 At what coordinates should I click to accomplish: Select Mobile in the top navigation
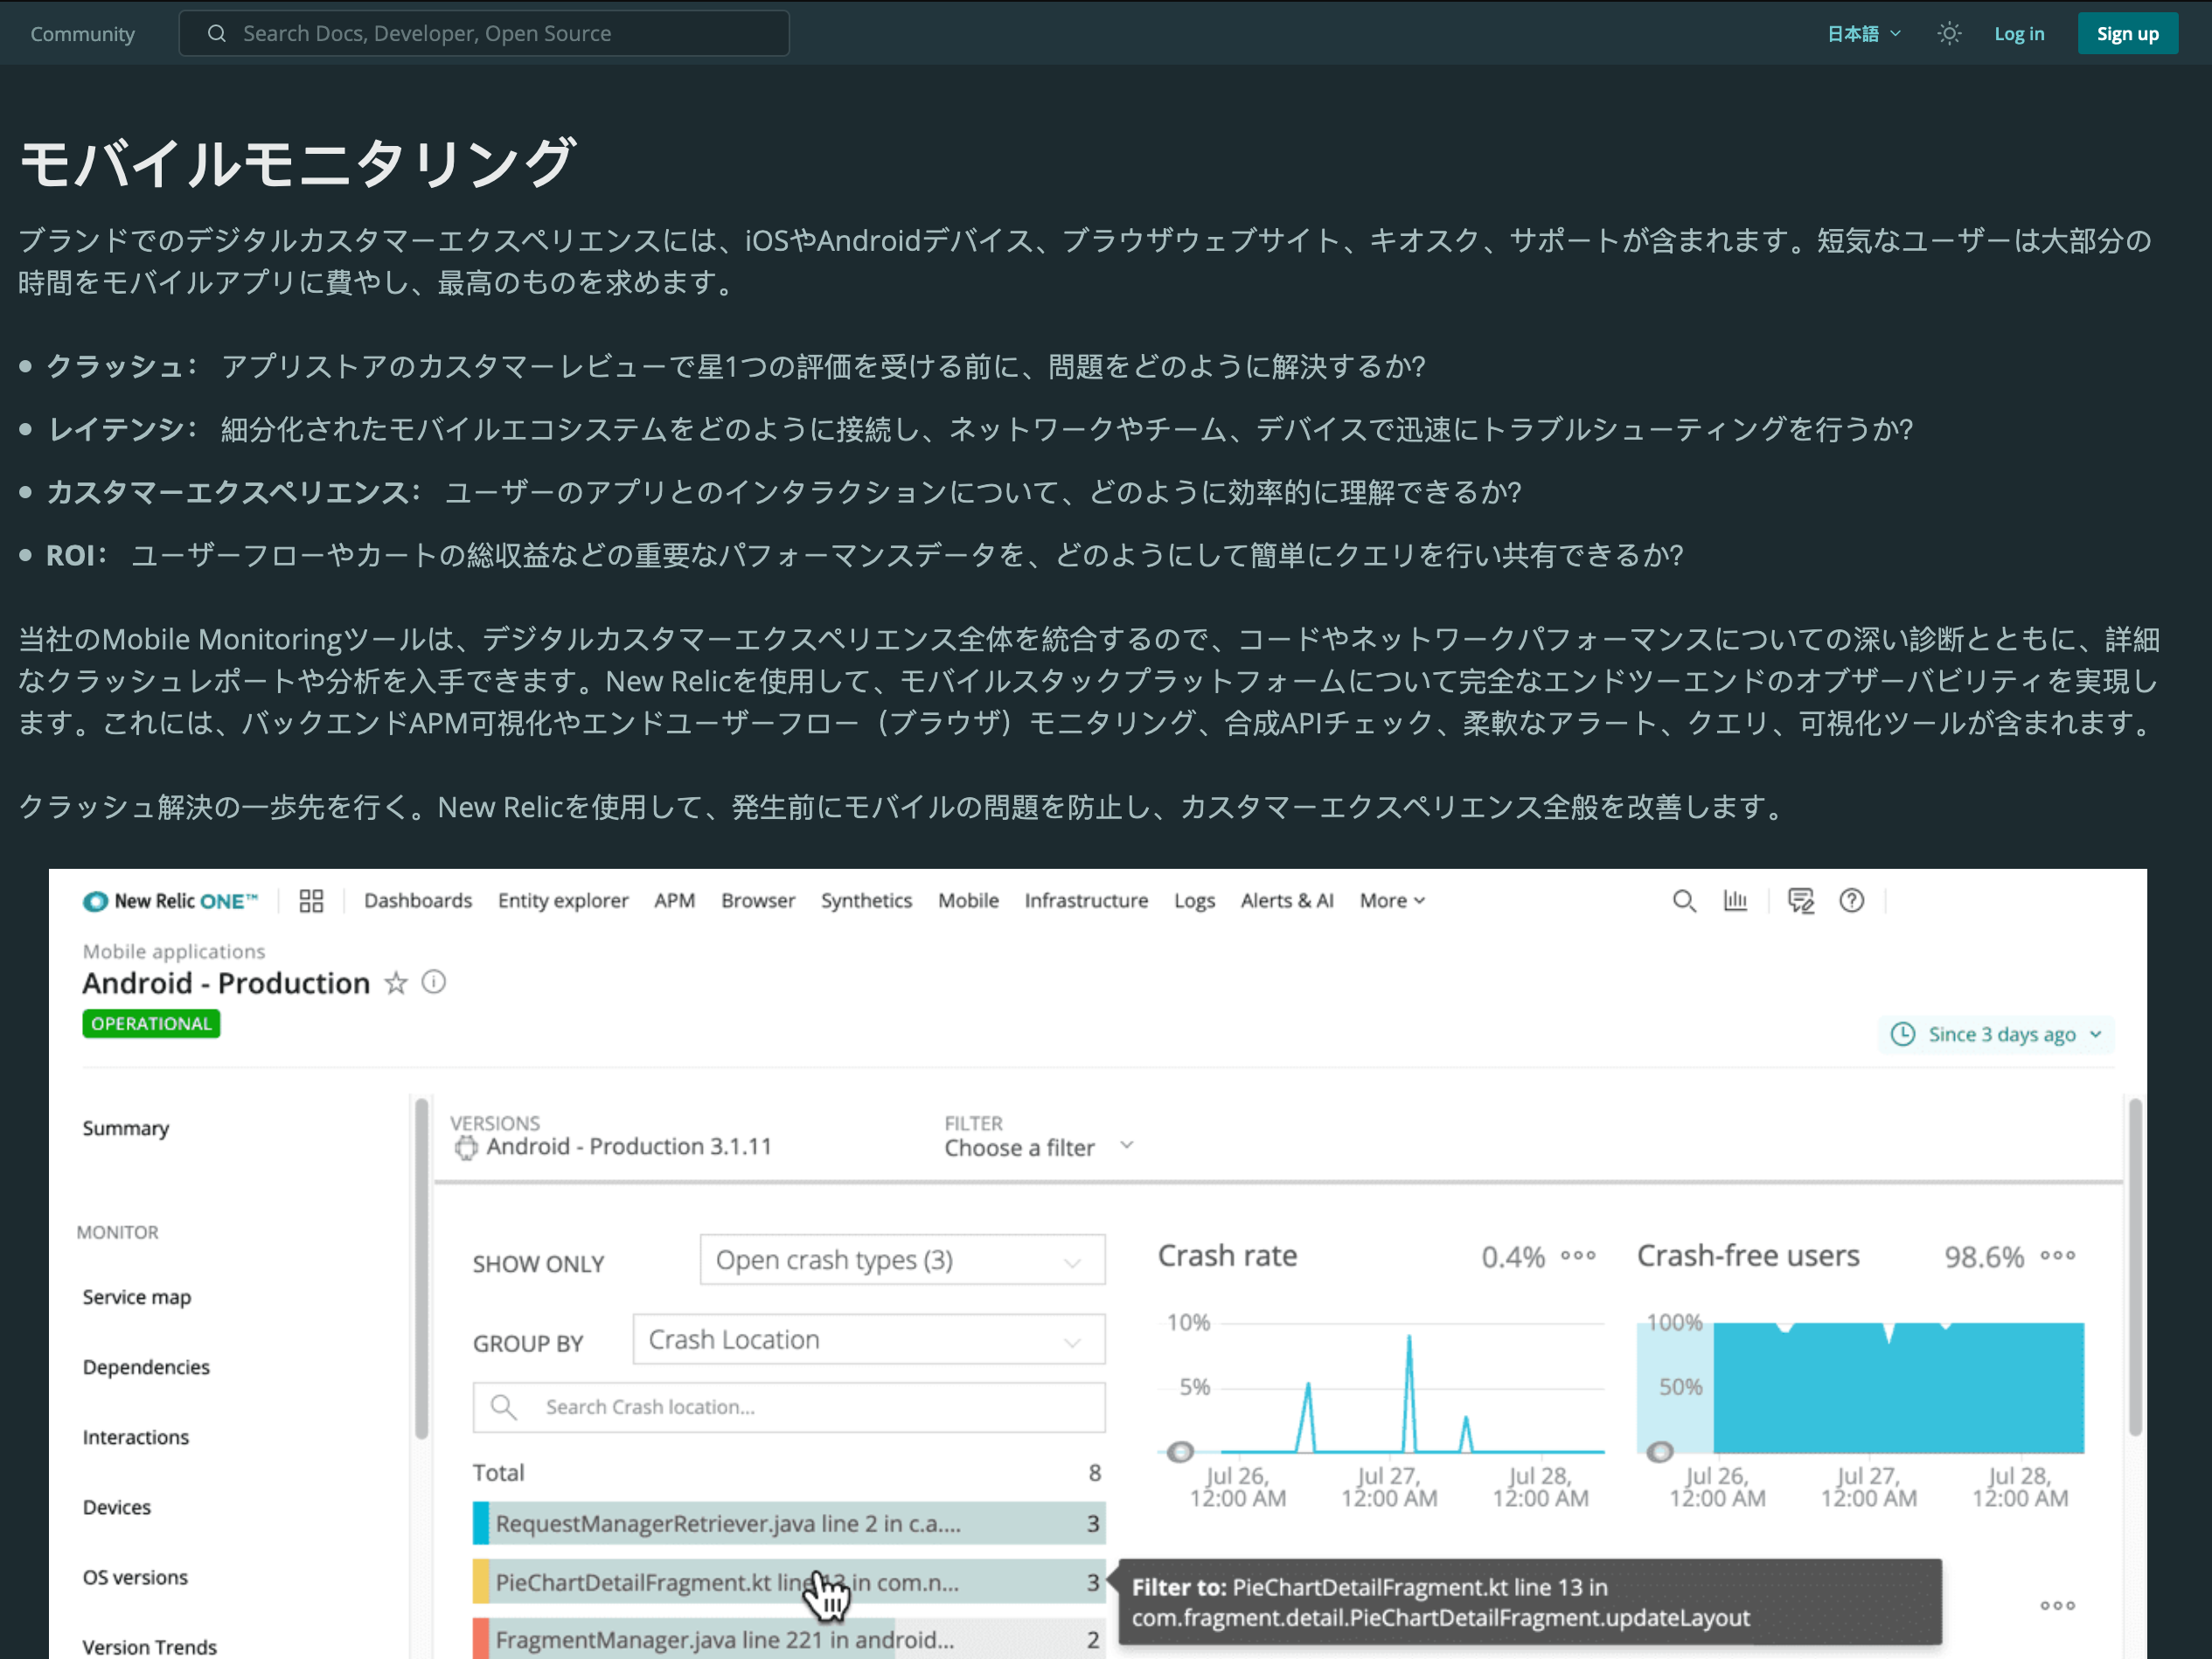(x=968, y=900)
